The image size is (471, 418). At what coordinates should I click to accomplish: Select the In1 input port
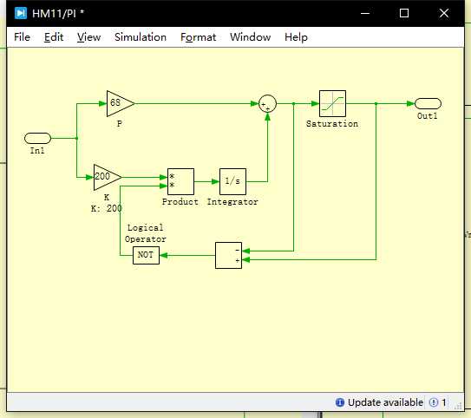click(37, 138)
